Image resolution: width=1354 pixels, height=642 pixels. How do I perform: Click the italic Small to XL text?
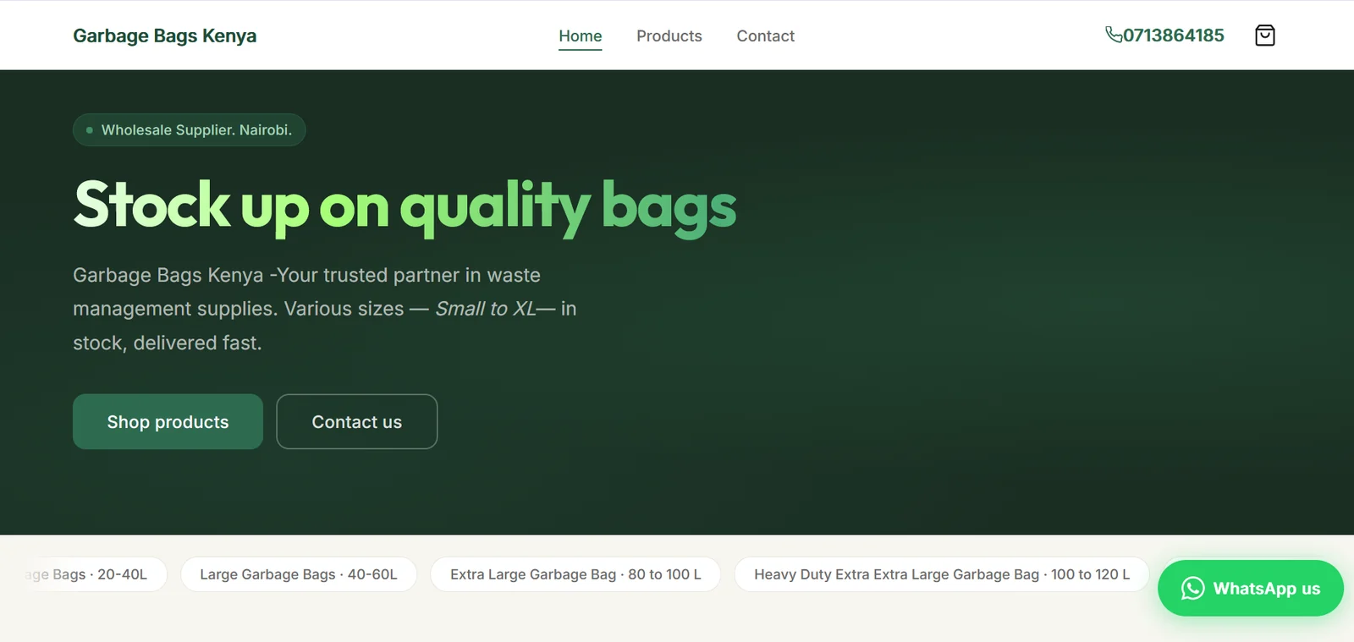pyautogui.click(x=486, y=309)
